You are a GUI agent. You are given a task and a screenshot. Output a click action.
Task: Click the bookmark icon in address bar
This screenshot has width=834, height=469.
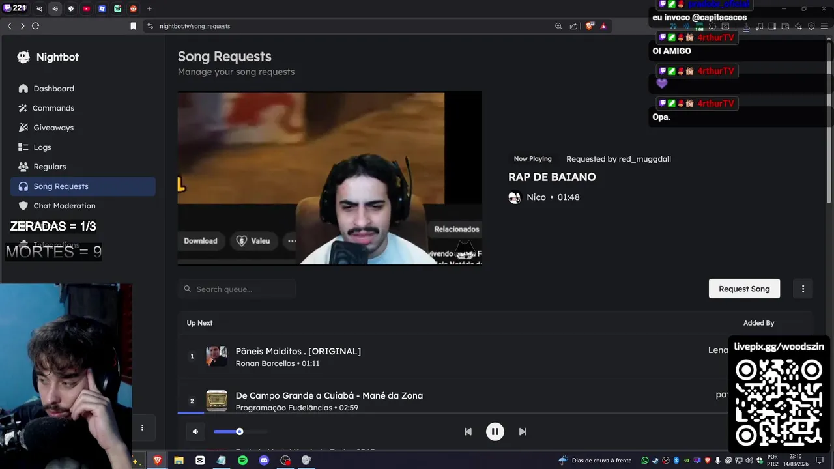click(x=133, y=26)
